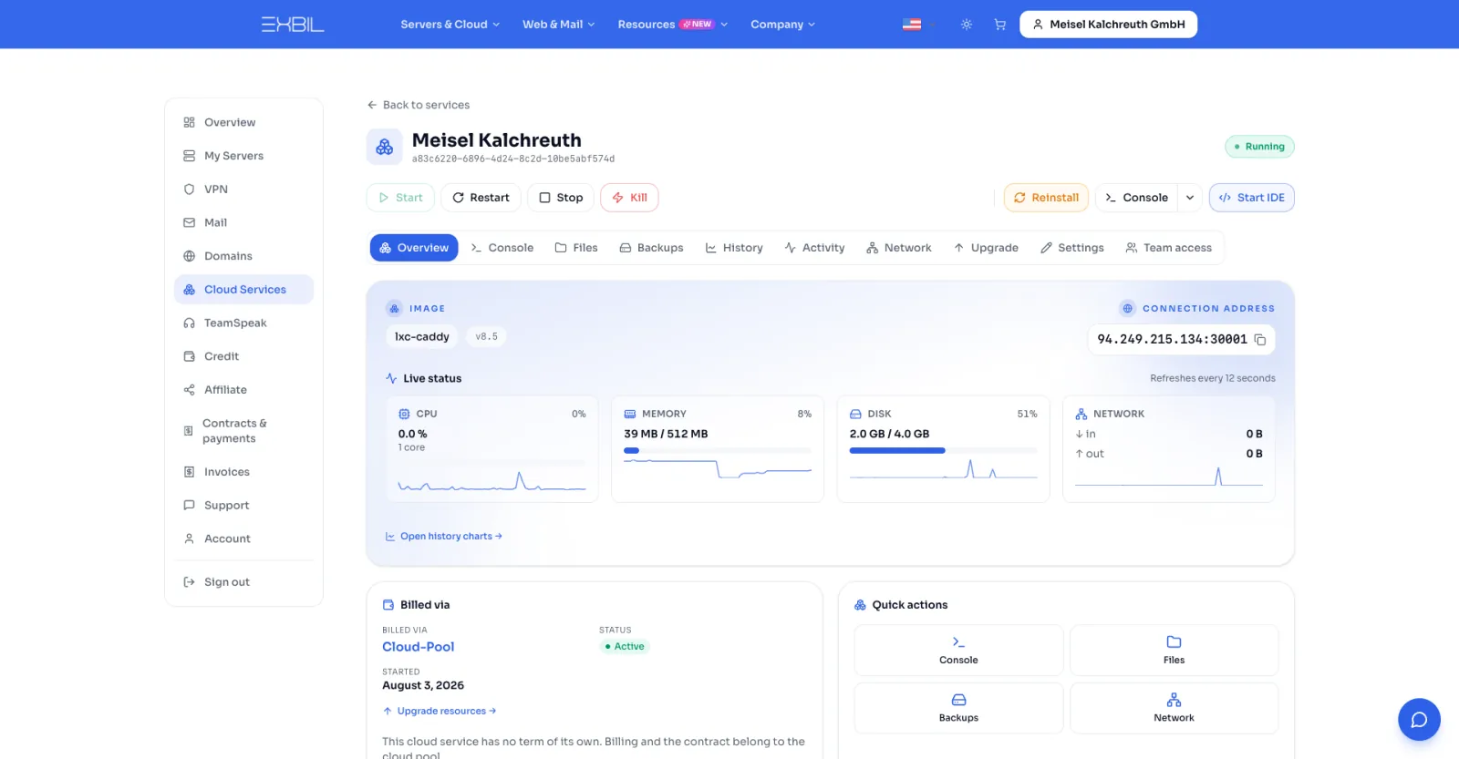Switch to the Backups tab
Image resolution: width=1459 pixels, height=759 pixels.
[x=652, y=248]
